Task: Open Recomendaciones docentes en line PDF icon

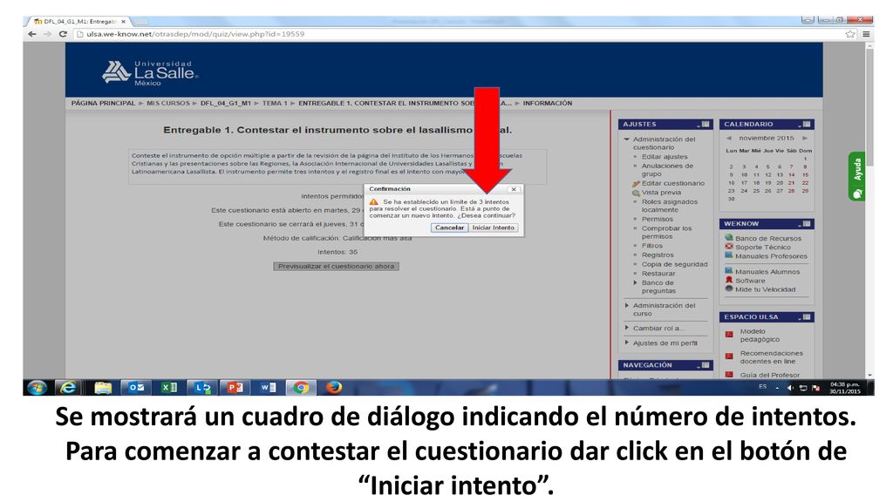Action: pyautogui.click(x=729, y=356)
